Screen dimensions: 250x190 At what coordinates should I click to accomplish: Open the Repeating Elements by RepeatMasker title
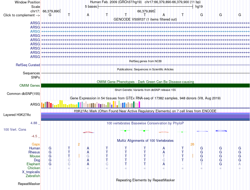point(145,180)
